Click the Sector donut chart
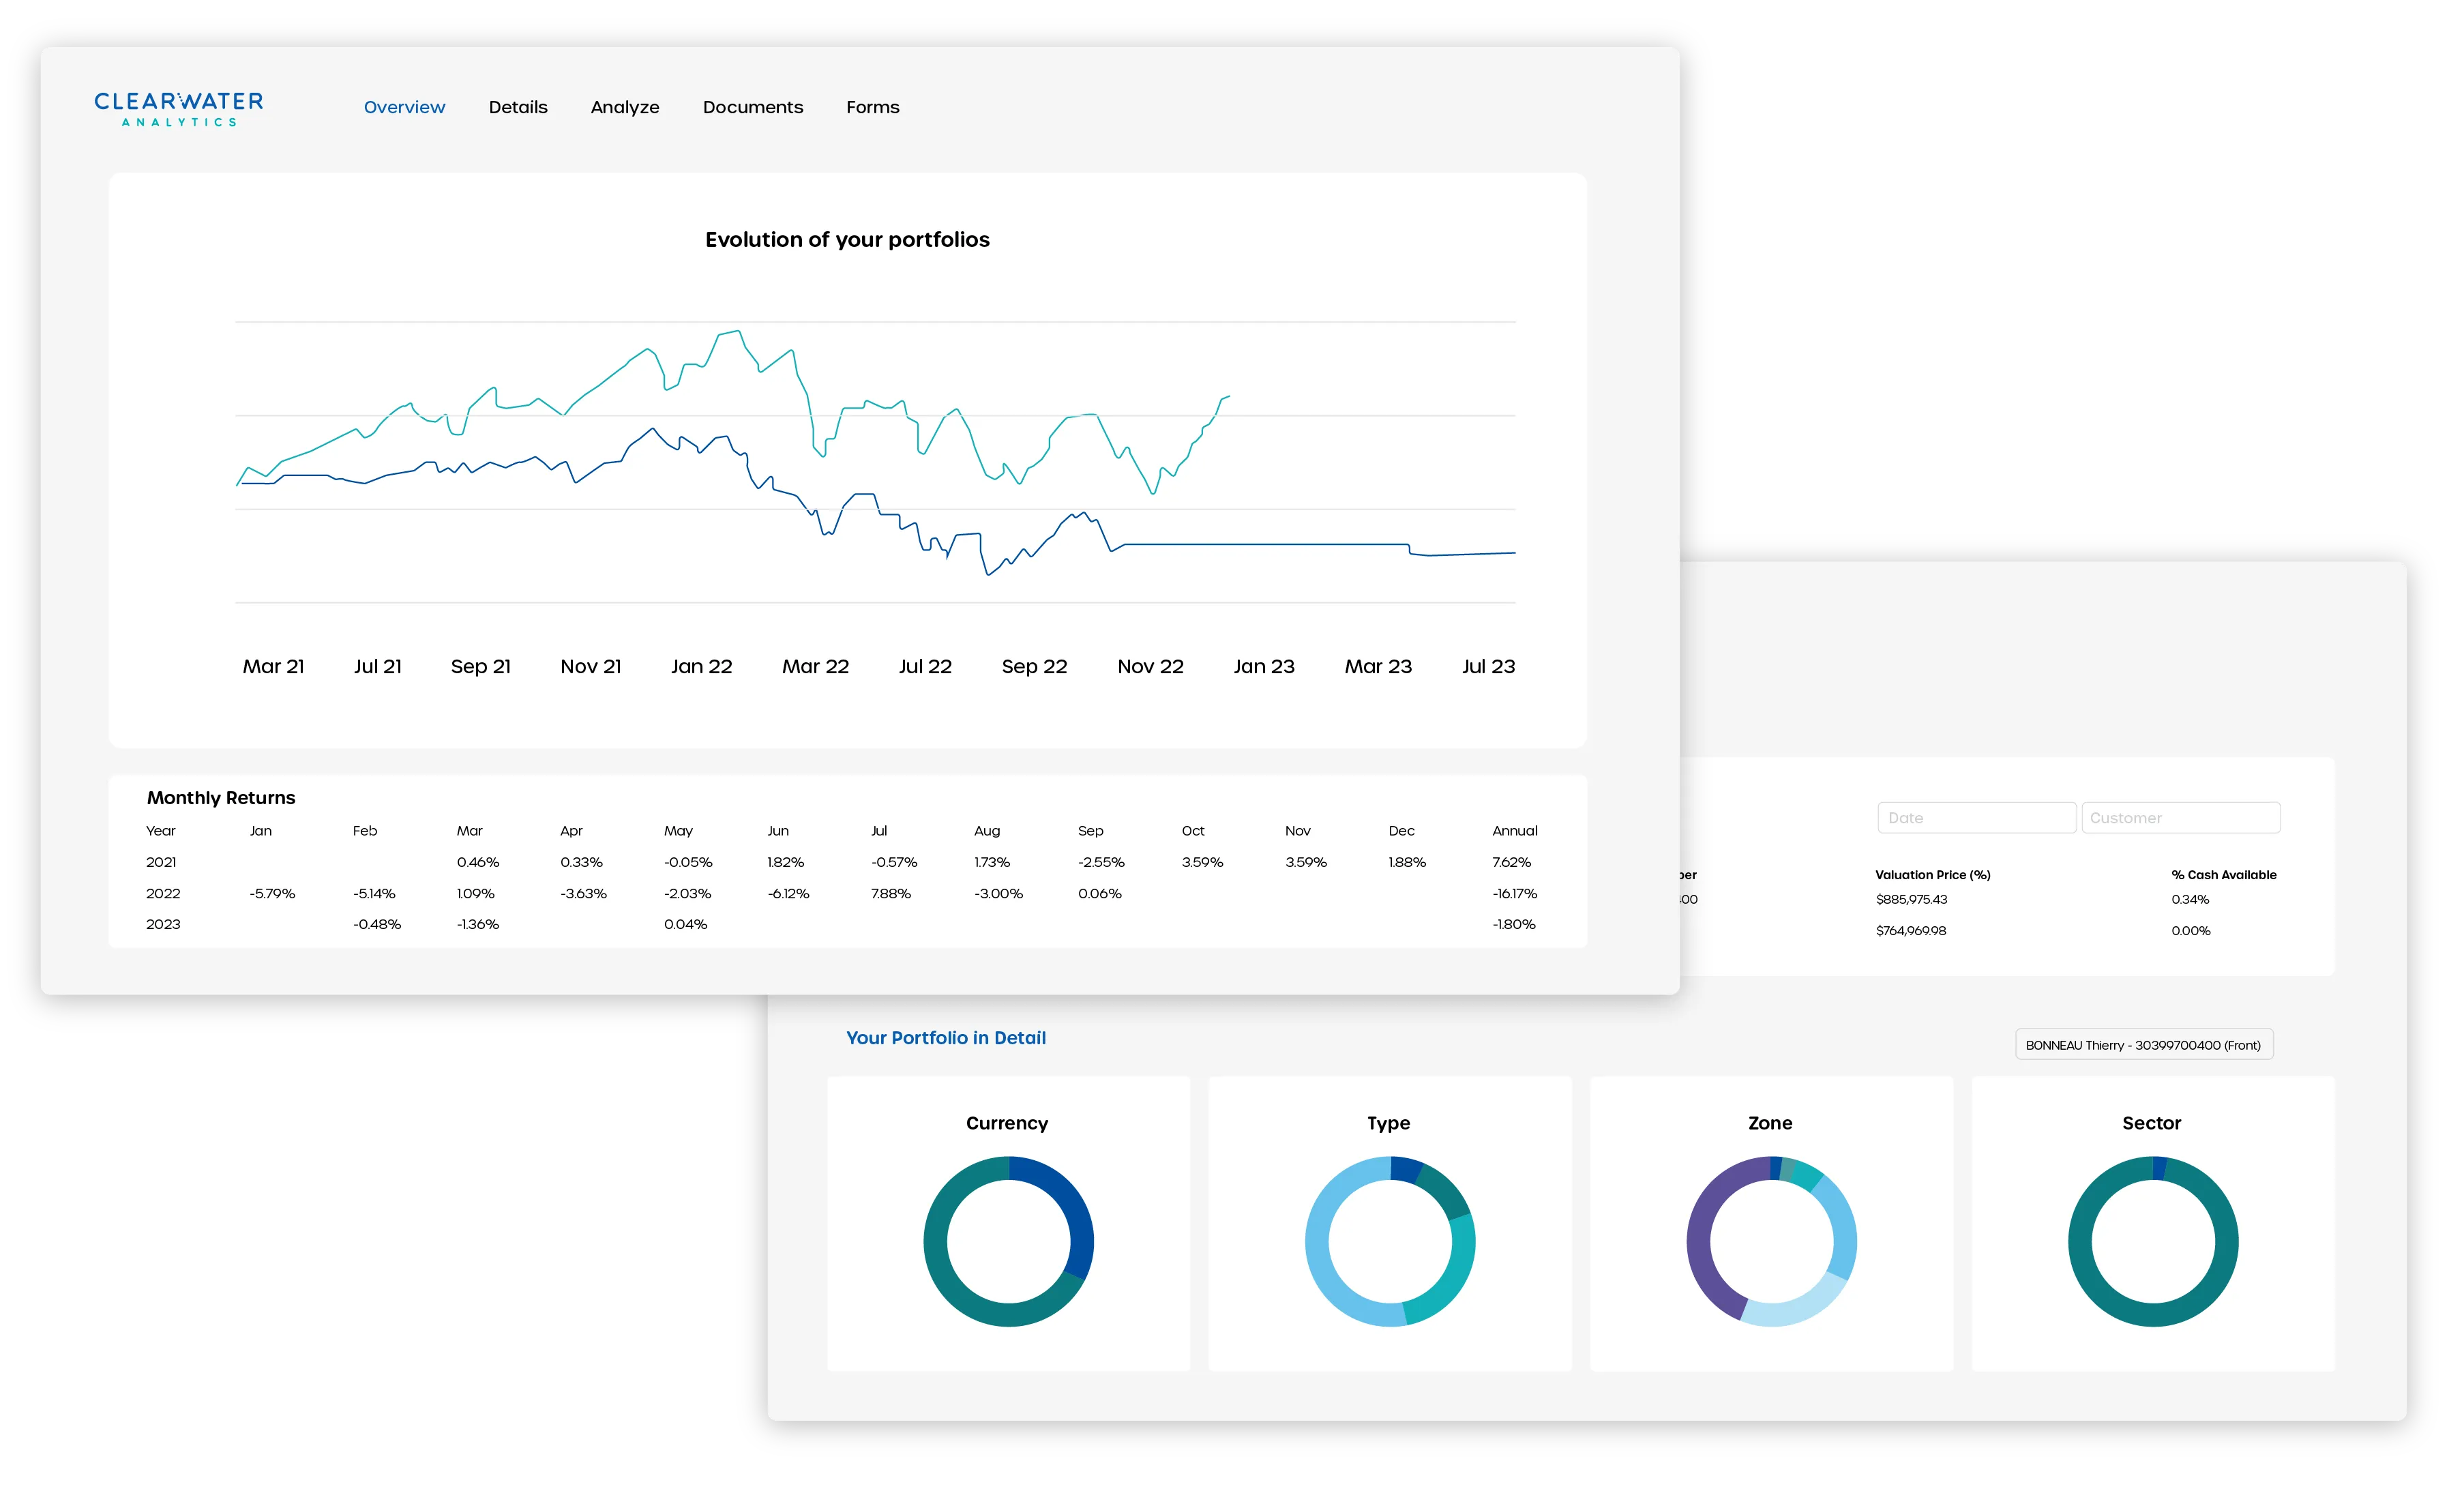 coord(2152,1242)
